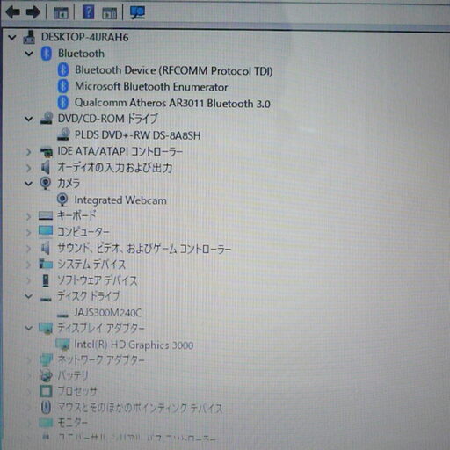Expand the IDE ATA/ATAPI コントローラー node
450x450 pixels.
[x=28, y=152]
